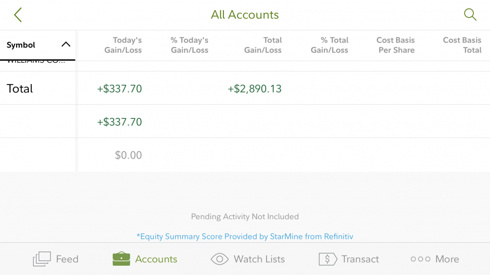Tap the back arrow icon
490x275 pixels.
coord(18,15)
